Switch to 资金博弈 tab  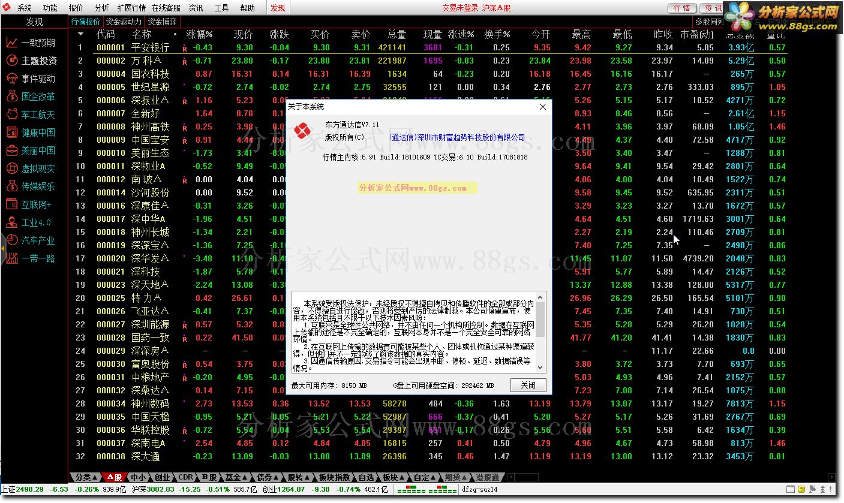(162, 22)
